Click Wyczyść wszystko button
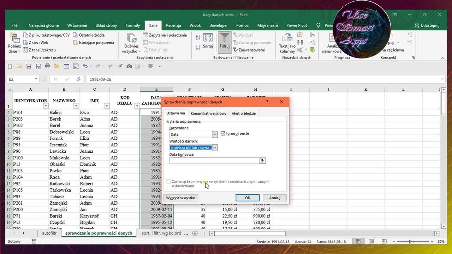Screen dimensions: 452x254 pos(180,198)
